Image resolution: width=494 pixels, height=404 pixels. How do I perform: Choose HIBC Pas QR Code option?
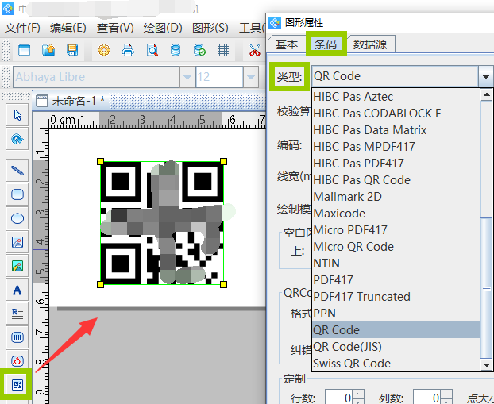coord(396,180)
